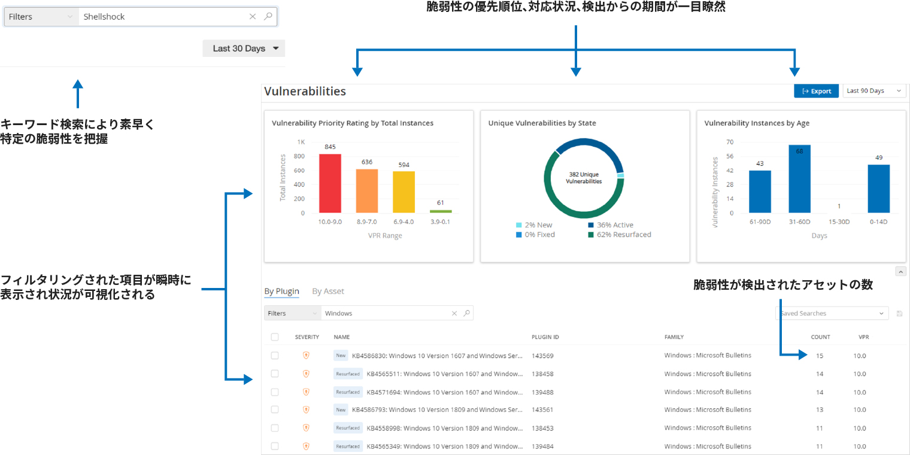The image size is (910, 455).
Task: Click the Export button
Action: [817, 91]
